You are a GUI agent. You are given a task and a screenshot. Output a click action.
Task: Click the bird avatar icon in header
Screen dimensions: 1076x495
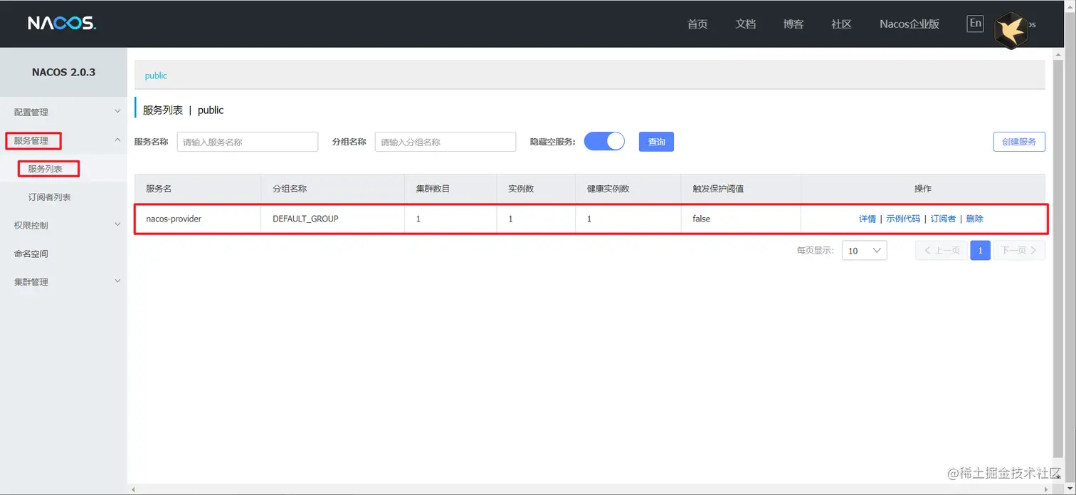(x=1011, y=31)
